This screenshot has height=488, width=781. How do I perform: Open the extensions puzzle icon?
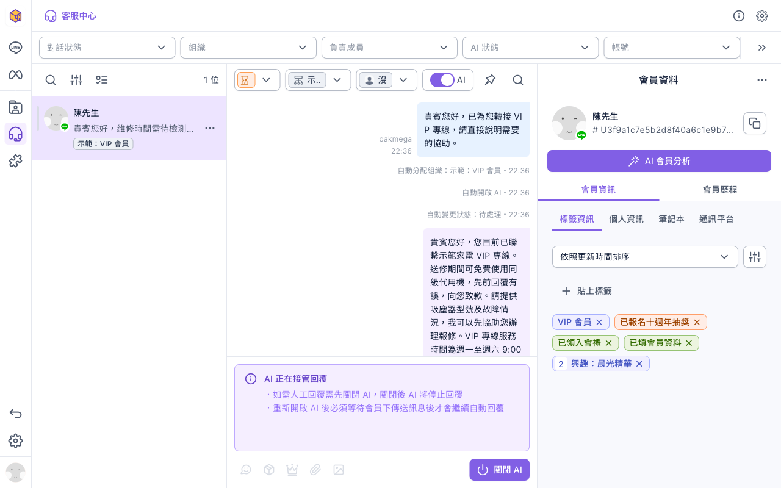coord(15,161)
